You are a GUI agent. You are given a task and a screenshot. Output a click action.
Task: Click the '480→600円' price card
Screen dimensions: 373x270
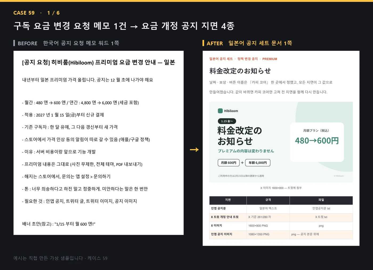click(x=317, y=142)
